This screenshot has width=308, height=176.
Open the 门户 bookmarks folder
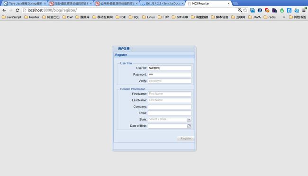coord(163,17)
